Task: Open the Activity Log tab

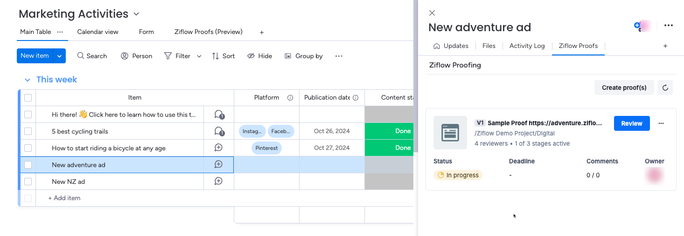Action: [x=527, y=46]
